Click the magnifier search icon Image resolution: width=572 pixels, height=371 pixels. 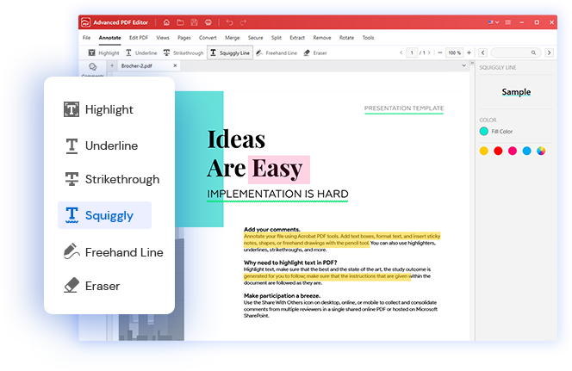533,53
